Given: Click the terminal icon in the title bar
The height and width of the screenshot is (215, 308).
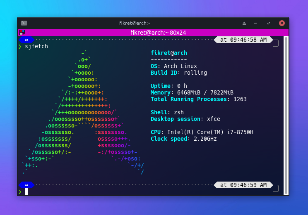Looking at the screenshot, I should point(24,23).
